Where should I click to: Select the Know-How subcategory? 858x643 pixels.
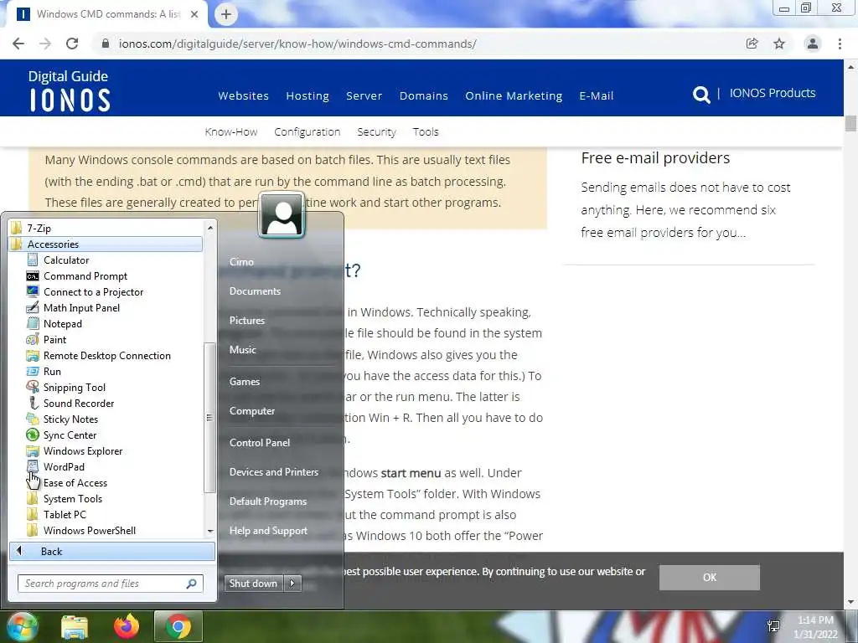231,131
